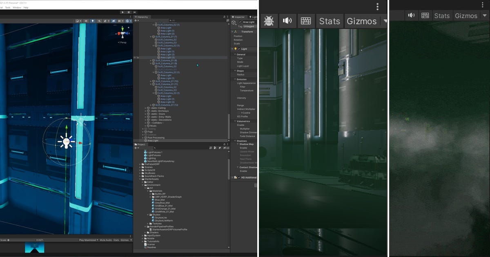Click Stats in the middle panel
Screen dimensions: 490x257
click(330, 21)
